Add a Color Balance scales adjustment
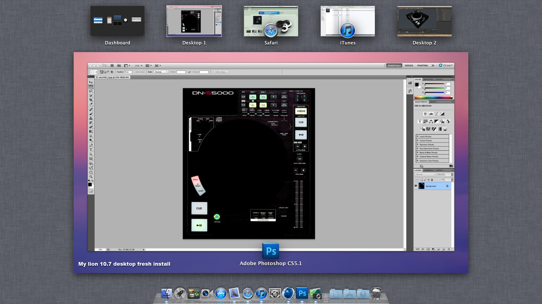 click(x=431, y=121)
